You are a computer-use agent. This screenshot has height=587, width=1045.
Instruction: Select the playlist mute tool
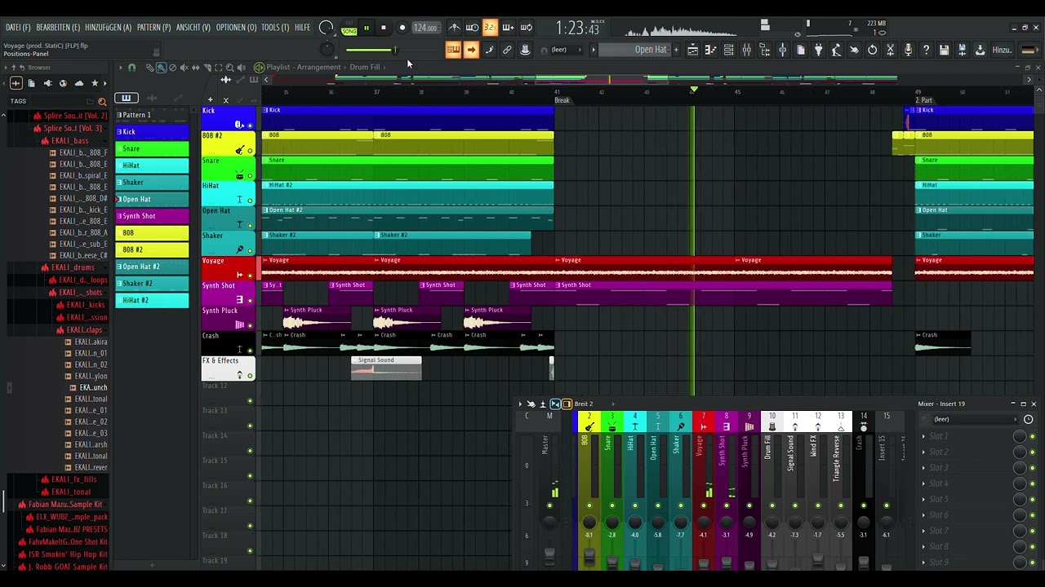pyautogui.click(x=184, y=68)
